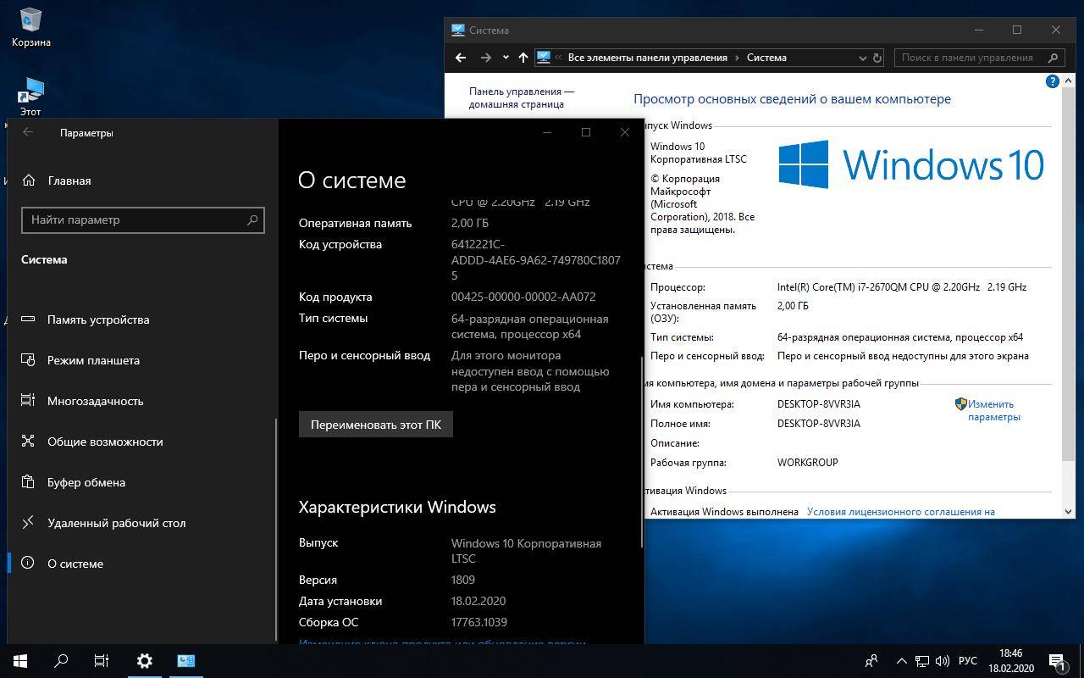This screenshot has height=678, width=1084.
Task: Click Система breadcrumb in address bar
Action: click(x=766, y=58)
